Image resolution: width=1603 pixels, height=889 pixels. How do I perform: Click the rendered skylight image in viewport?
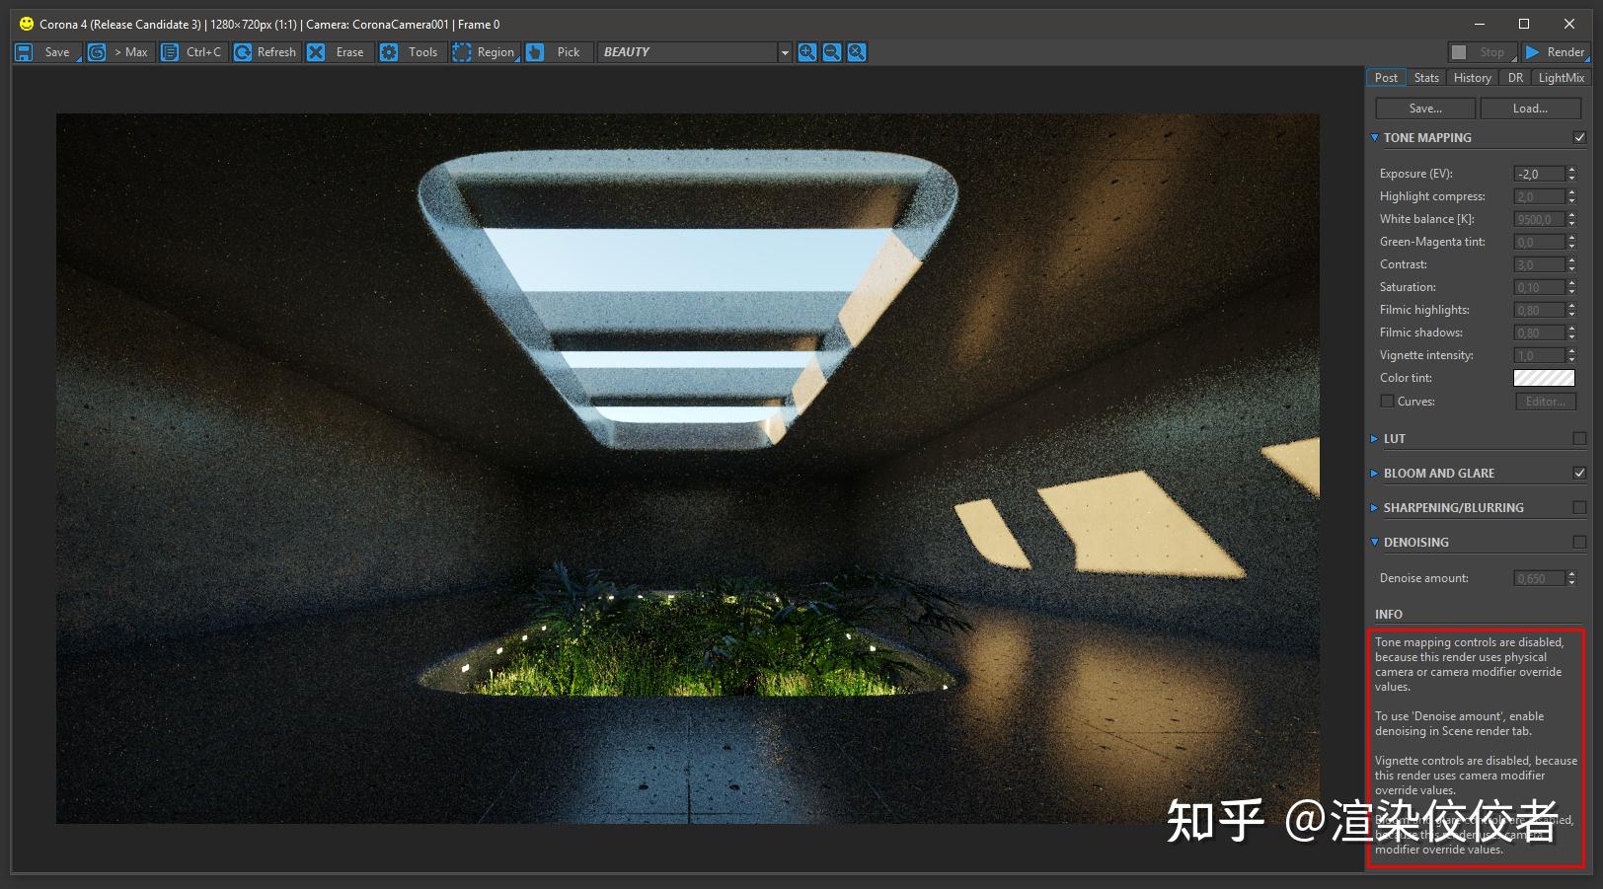click(x=687, y=469)
